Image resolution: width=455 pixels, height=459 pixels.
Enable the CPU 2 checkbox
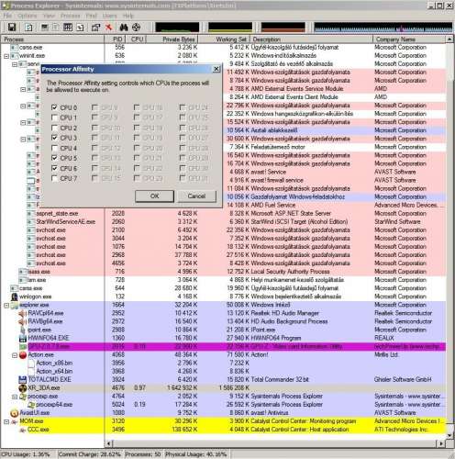tap(54, 128)
